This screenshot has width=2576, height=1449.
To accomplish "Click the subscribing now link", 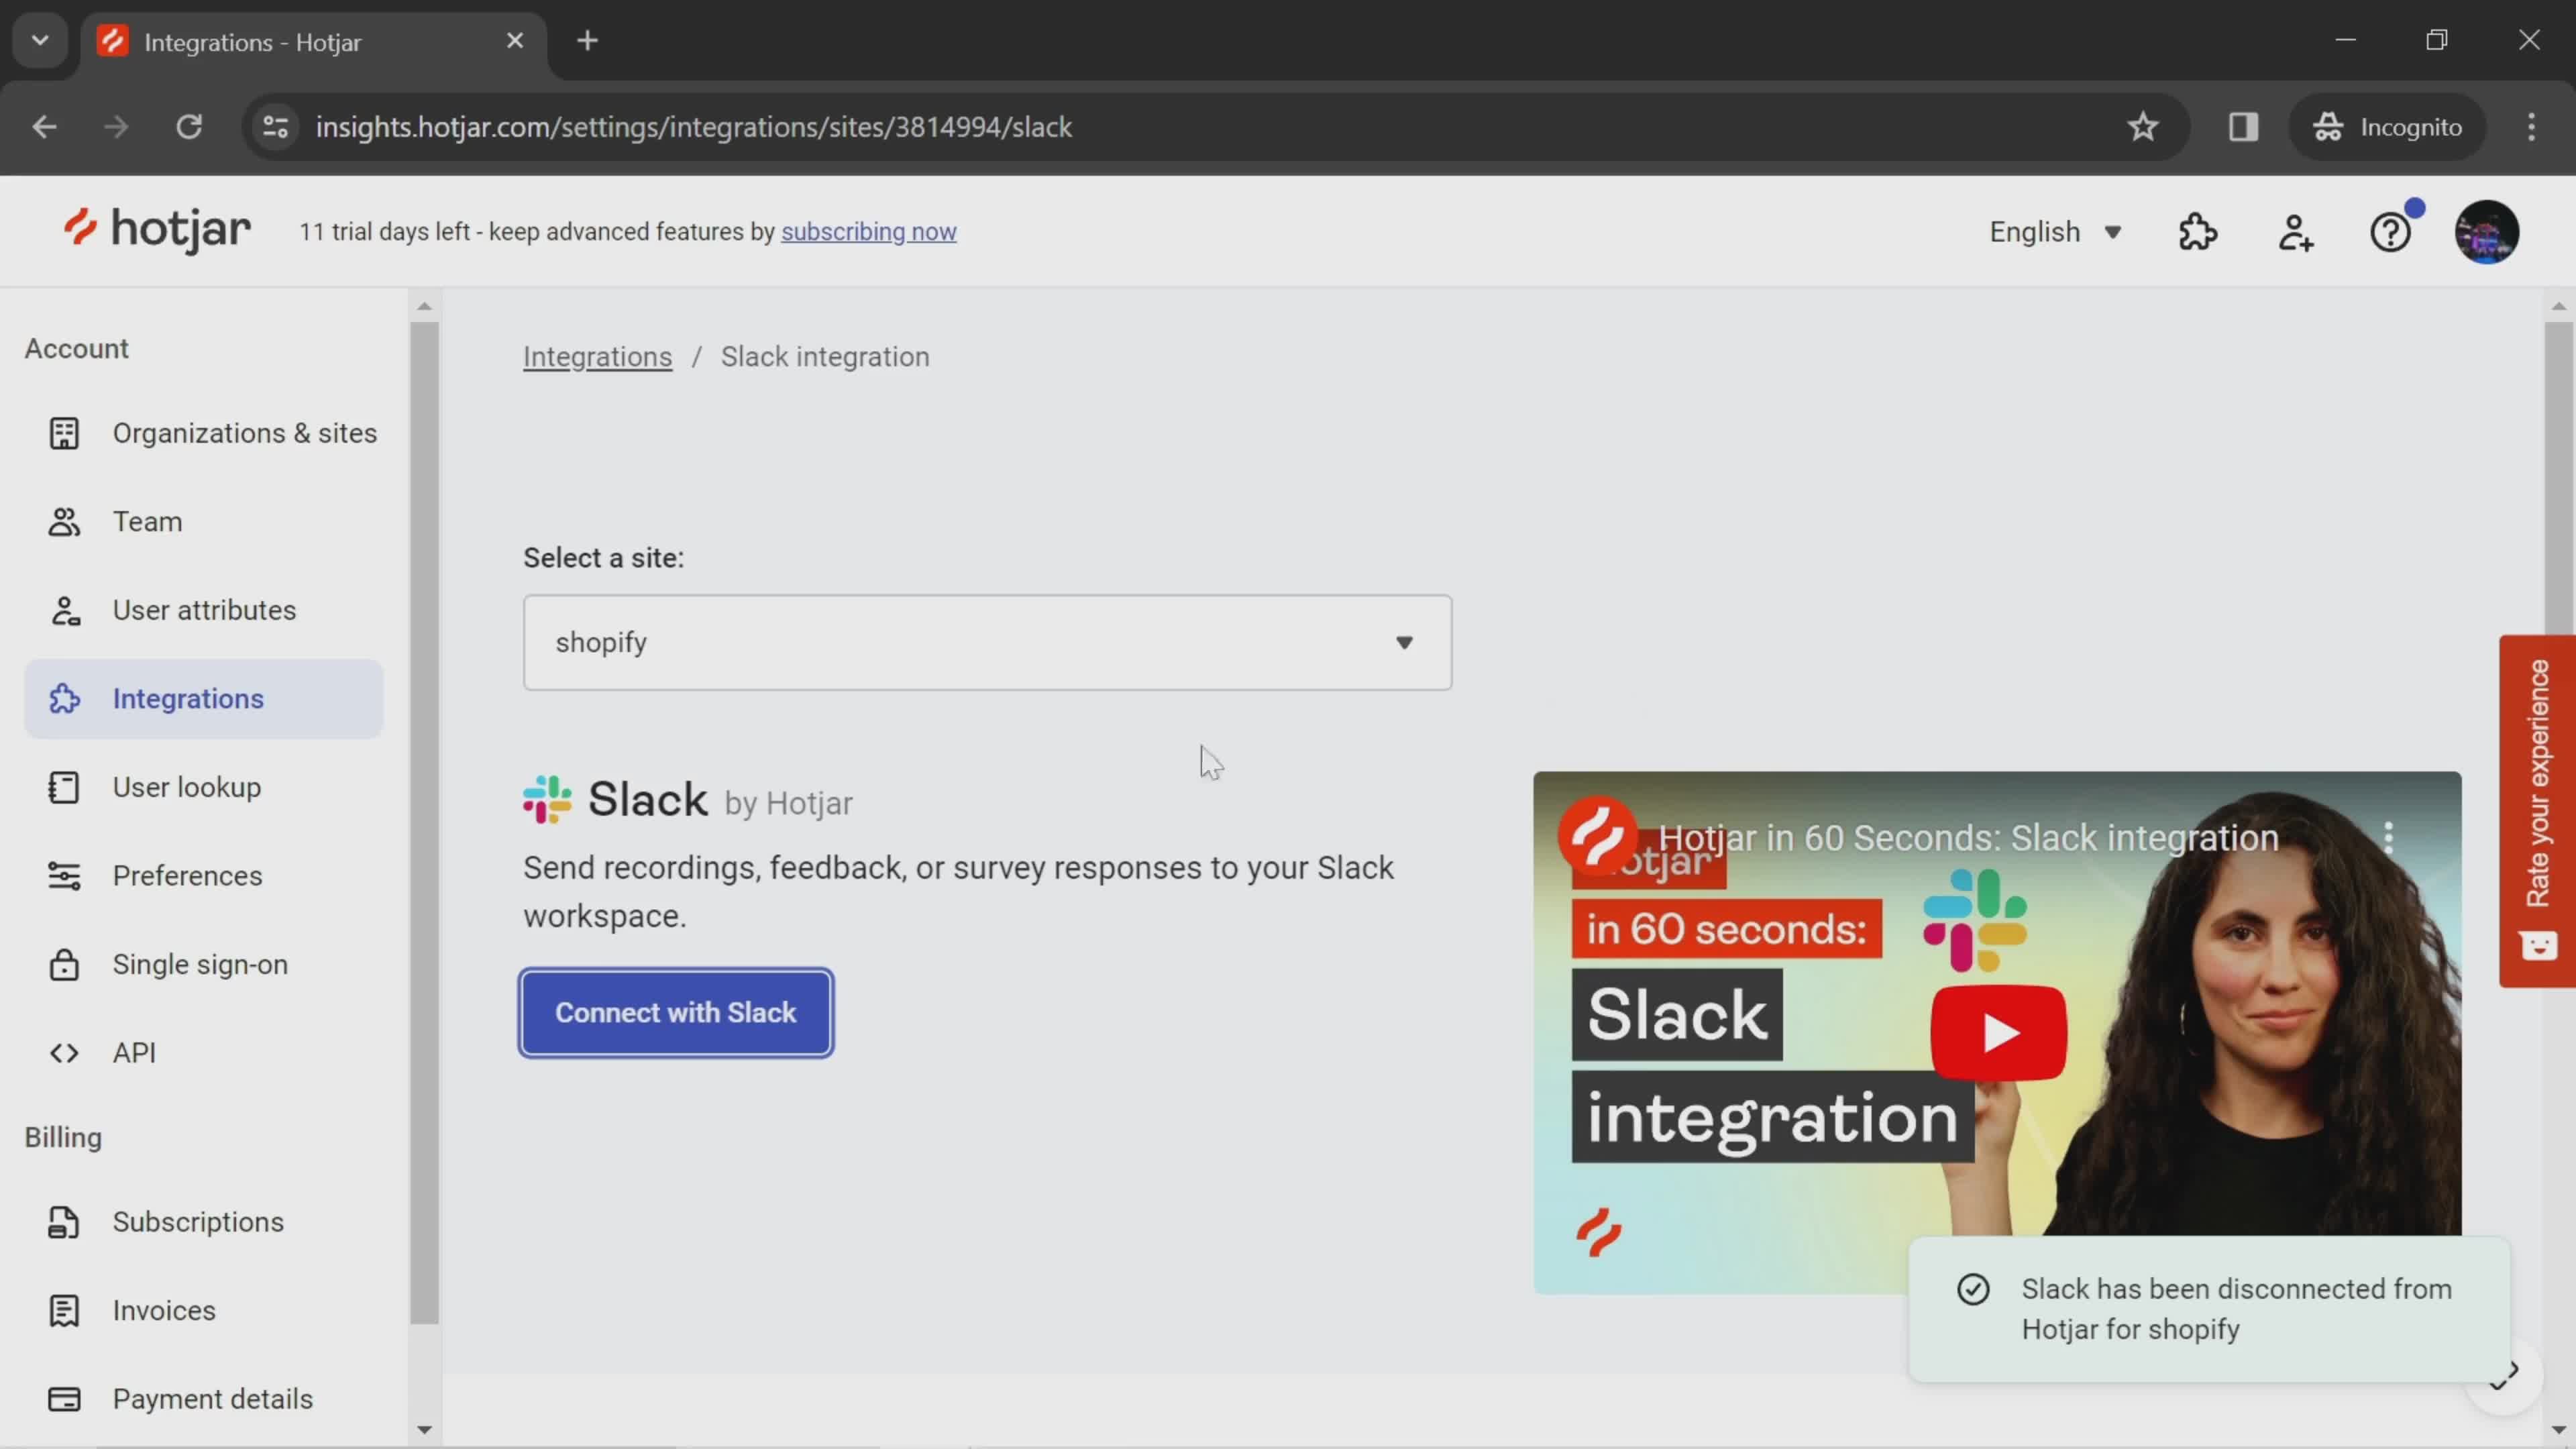I will [868, 232].
